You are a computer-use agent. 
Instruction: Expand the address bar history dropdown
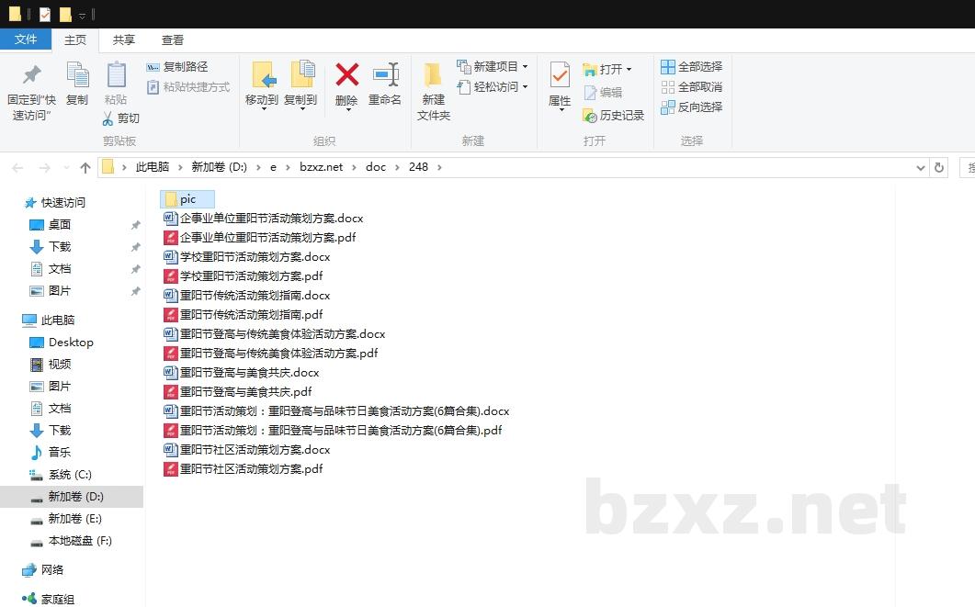921,168
